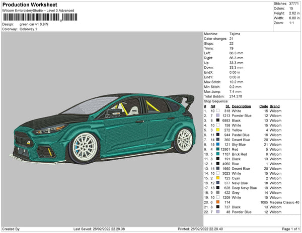Select the Pastel Blue swatch in stop 6
This screenshot has height=233, width=302.
coord(217,135)
